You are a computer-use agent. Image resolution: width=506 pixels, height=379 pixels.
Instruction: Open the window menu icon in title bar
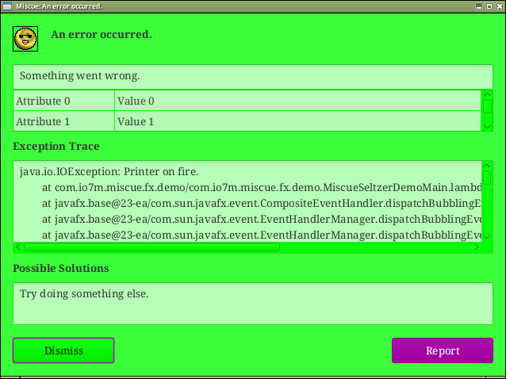pyautogui.click(x=7, y=6)
